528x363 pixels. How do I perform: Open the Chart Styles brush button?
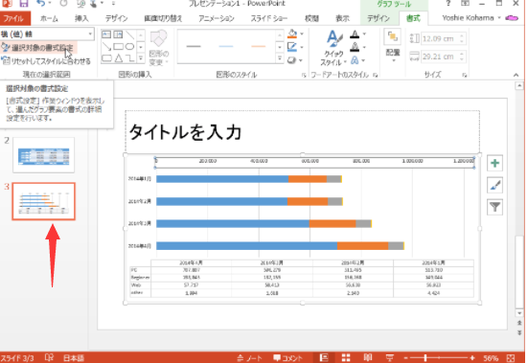(x=494, y=185)
